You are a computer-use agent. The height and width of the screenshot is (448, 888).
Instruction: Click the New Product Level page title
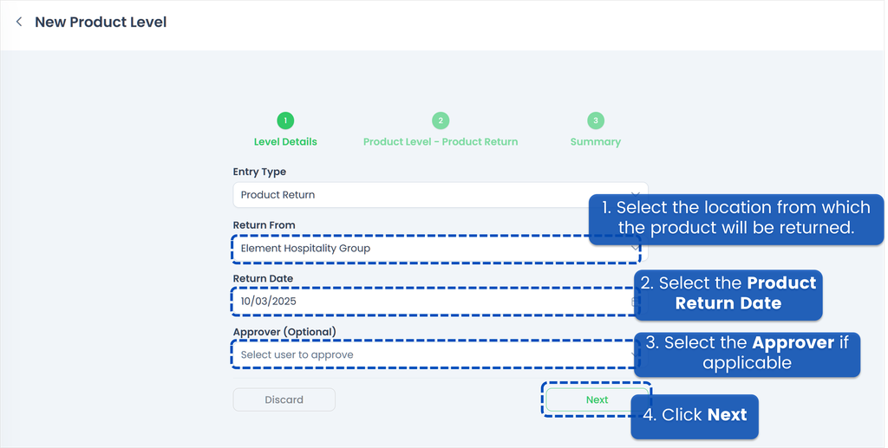point(101,22)
